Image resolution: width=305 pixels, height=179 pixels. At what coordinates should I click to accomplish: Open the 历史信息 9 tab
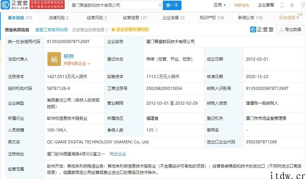[x=289, y=18]
